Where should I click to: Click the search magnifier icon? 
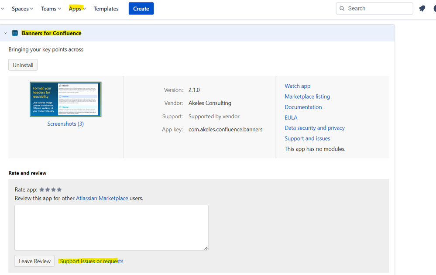click(x=342, y=8)
